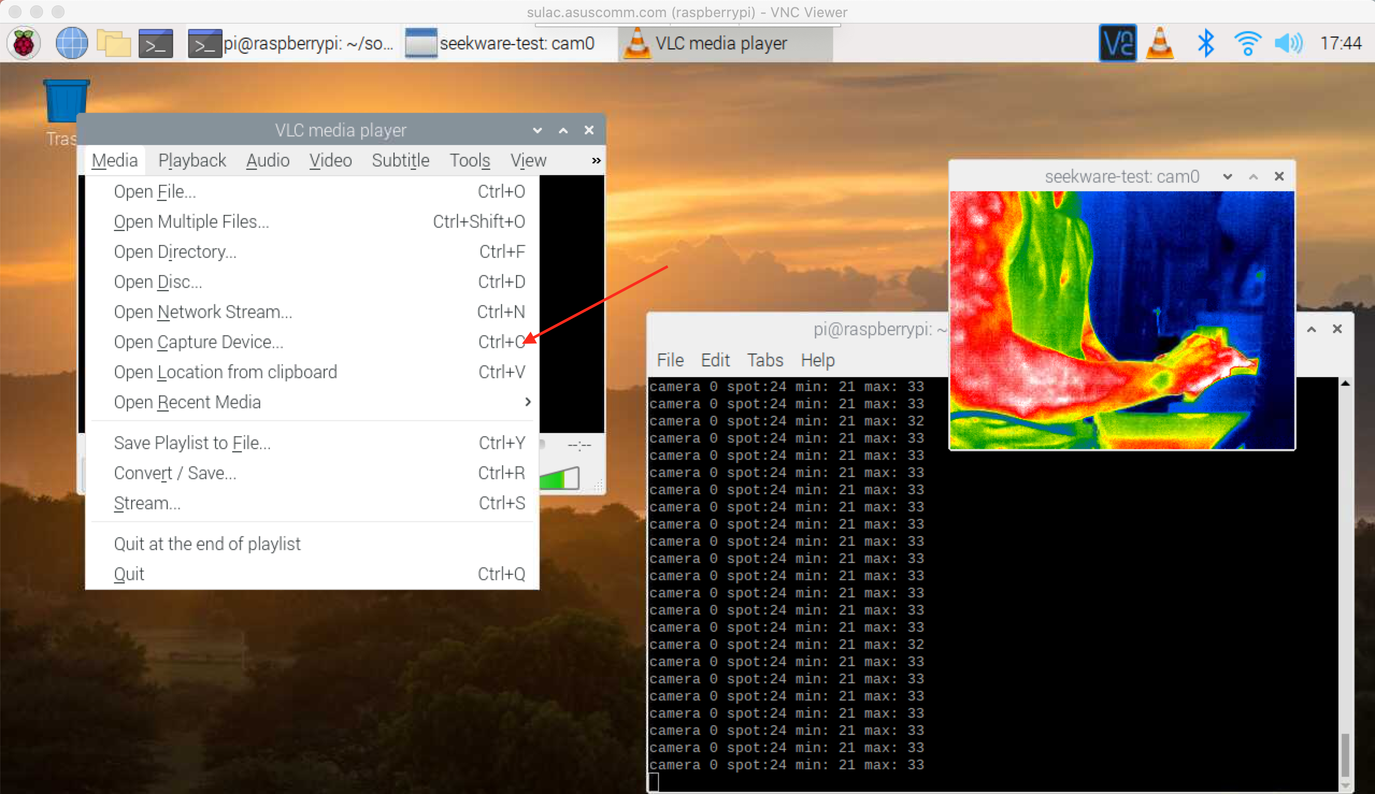Maximize the seekware-test: cam0 window
Screen dimensions: 1375x794
pos(1254,176)
